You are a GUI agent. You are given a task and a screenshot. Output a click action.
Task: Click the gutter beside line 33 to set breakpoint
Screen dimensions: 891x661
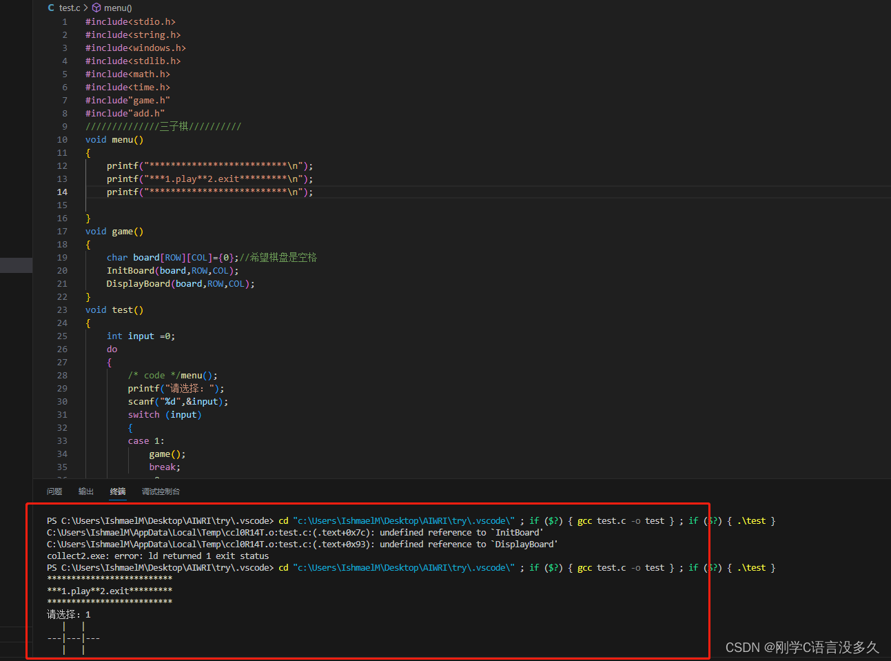48,440
